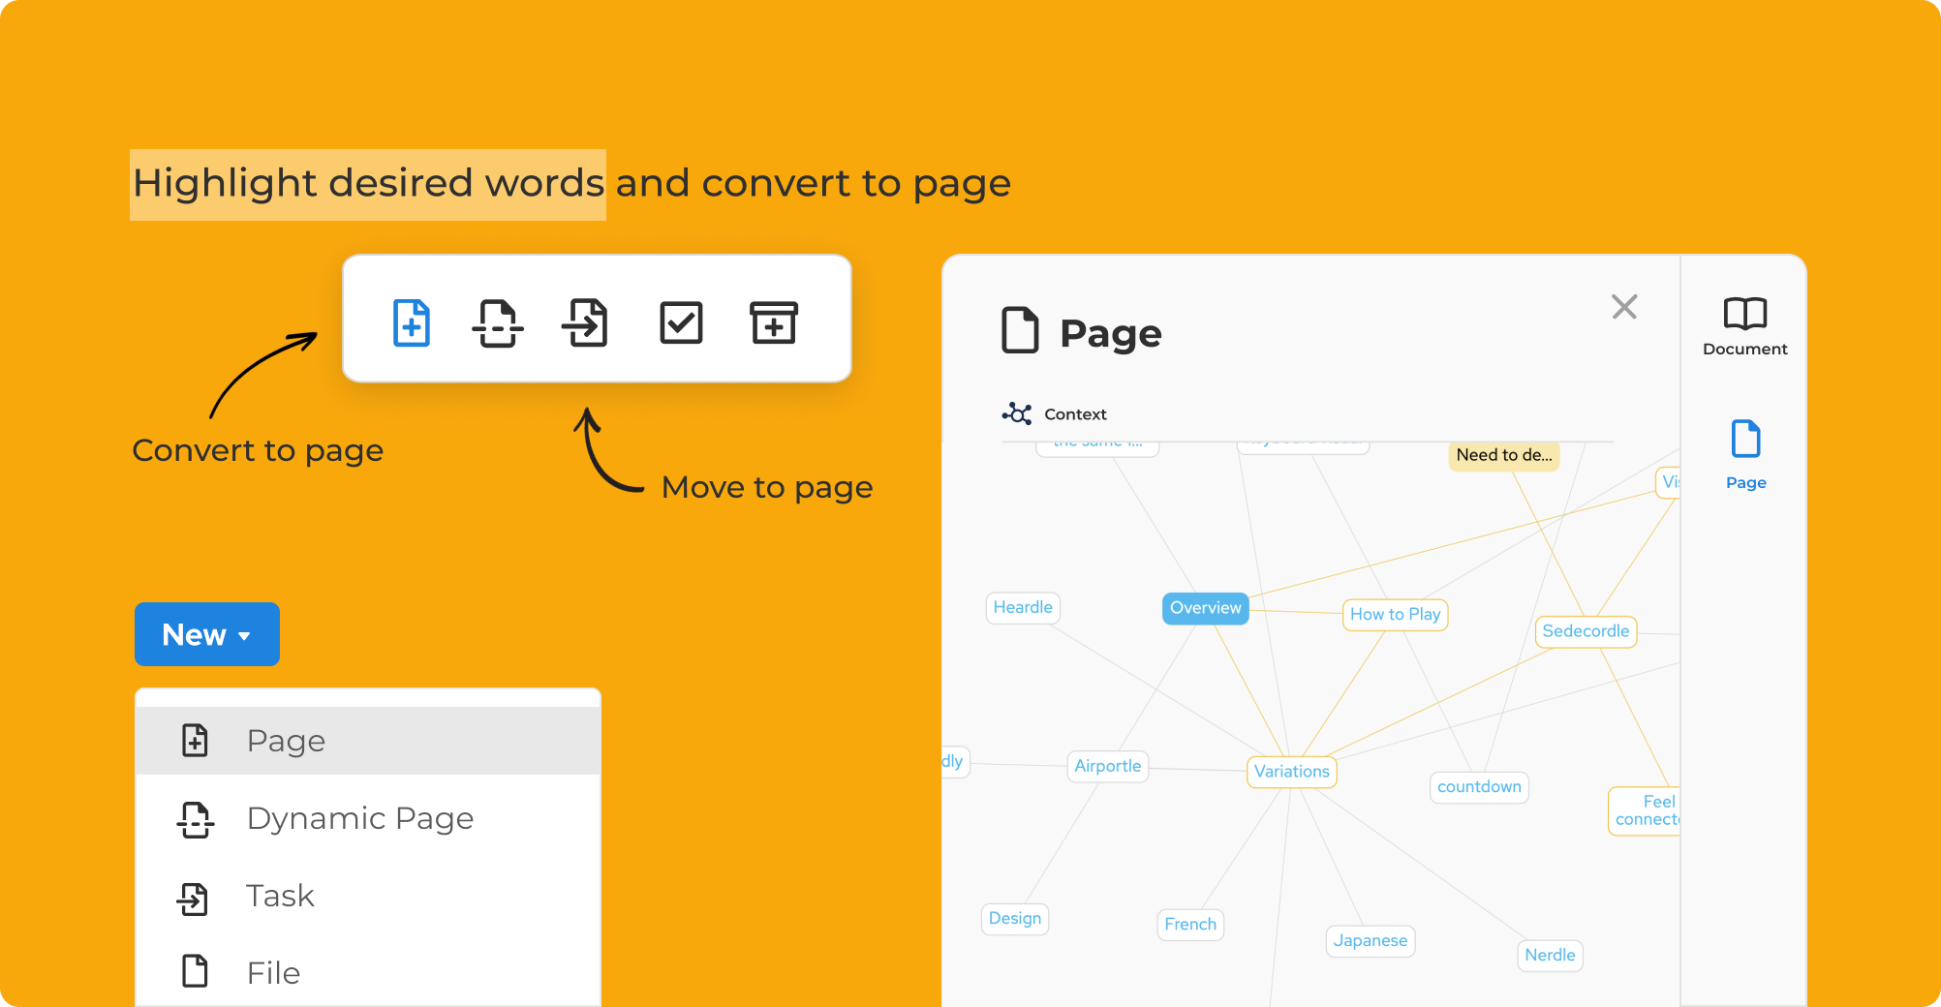
Task: Click the blue Convert to page icon
Action: click(x=412, y=322)
